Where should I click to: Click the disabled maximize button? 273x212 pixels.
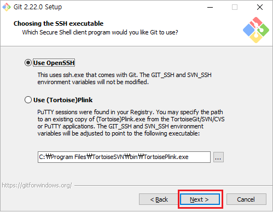point(235,7)
